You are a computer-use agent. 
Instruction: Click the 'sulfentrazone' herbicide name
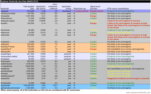[x=6, y=64]
